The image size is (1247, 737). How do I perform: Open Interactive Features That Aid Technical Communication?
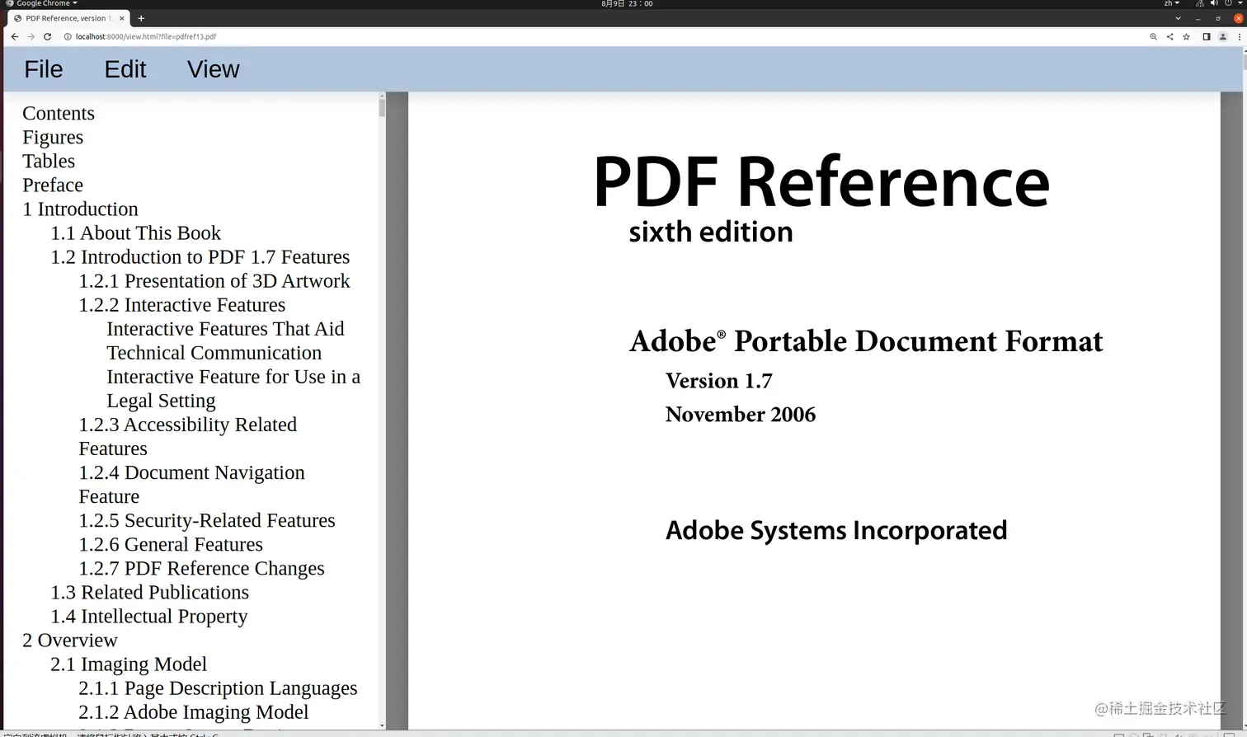(x=225, y=340)
